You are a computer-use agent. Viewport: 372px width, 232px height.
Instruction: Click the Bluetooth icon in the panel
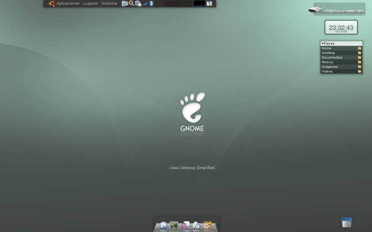click(x=152, y=3)
